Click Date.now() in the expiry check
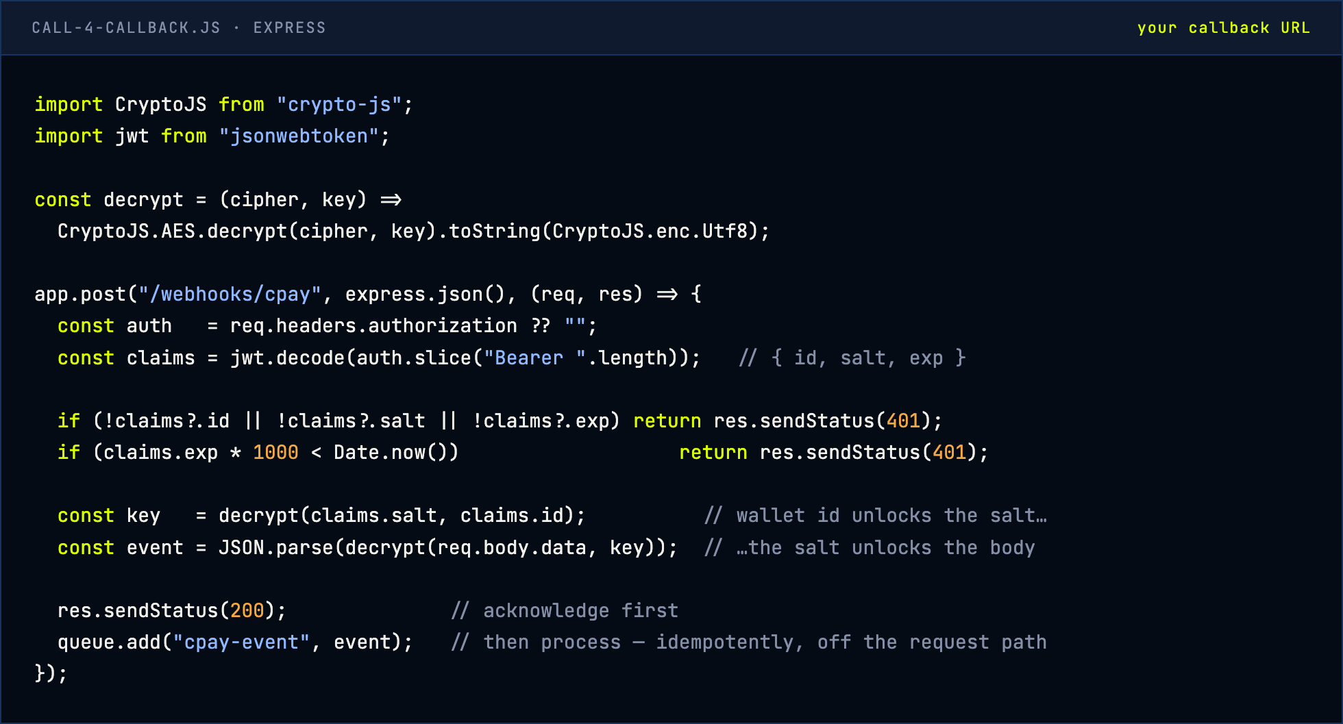The height and width of the screenshot is (724, 1343). [391, 453]
